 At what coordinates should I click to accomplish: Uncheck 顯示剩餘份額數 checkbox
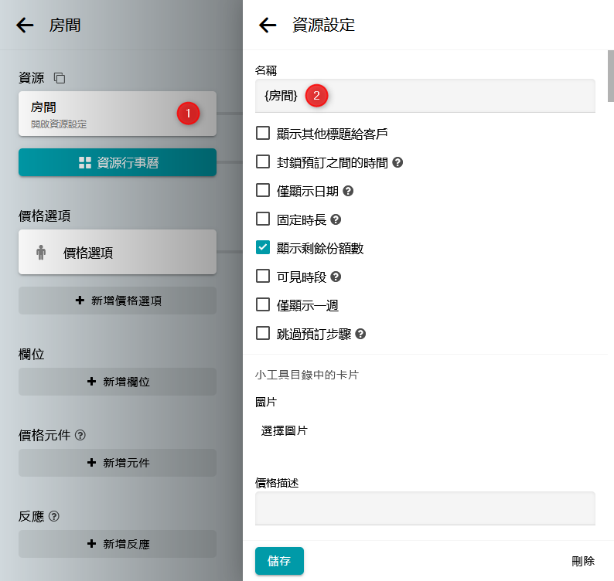pos(263,248)
